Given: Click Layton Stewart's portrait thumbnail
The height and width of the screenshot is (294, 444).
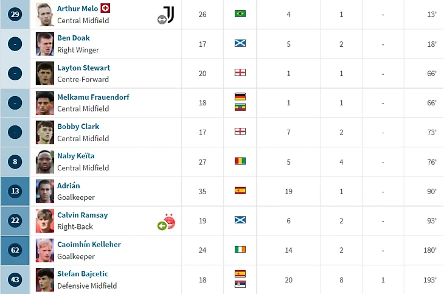Looking at the screenshot, I should (x=44, y=73).
